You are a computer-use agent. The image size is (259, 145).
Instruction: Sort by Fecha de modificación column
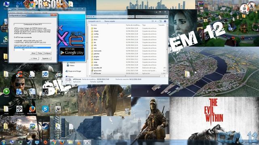point(133,25)
